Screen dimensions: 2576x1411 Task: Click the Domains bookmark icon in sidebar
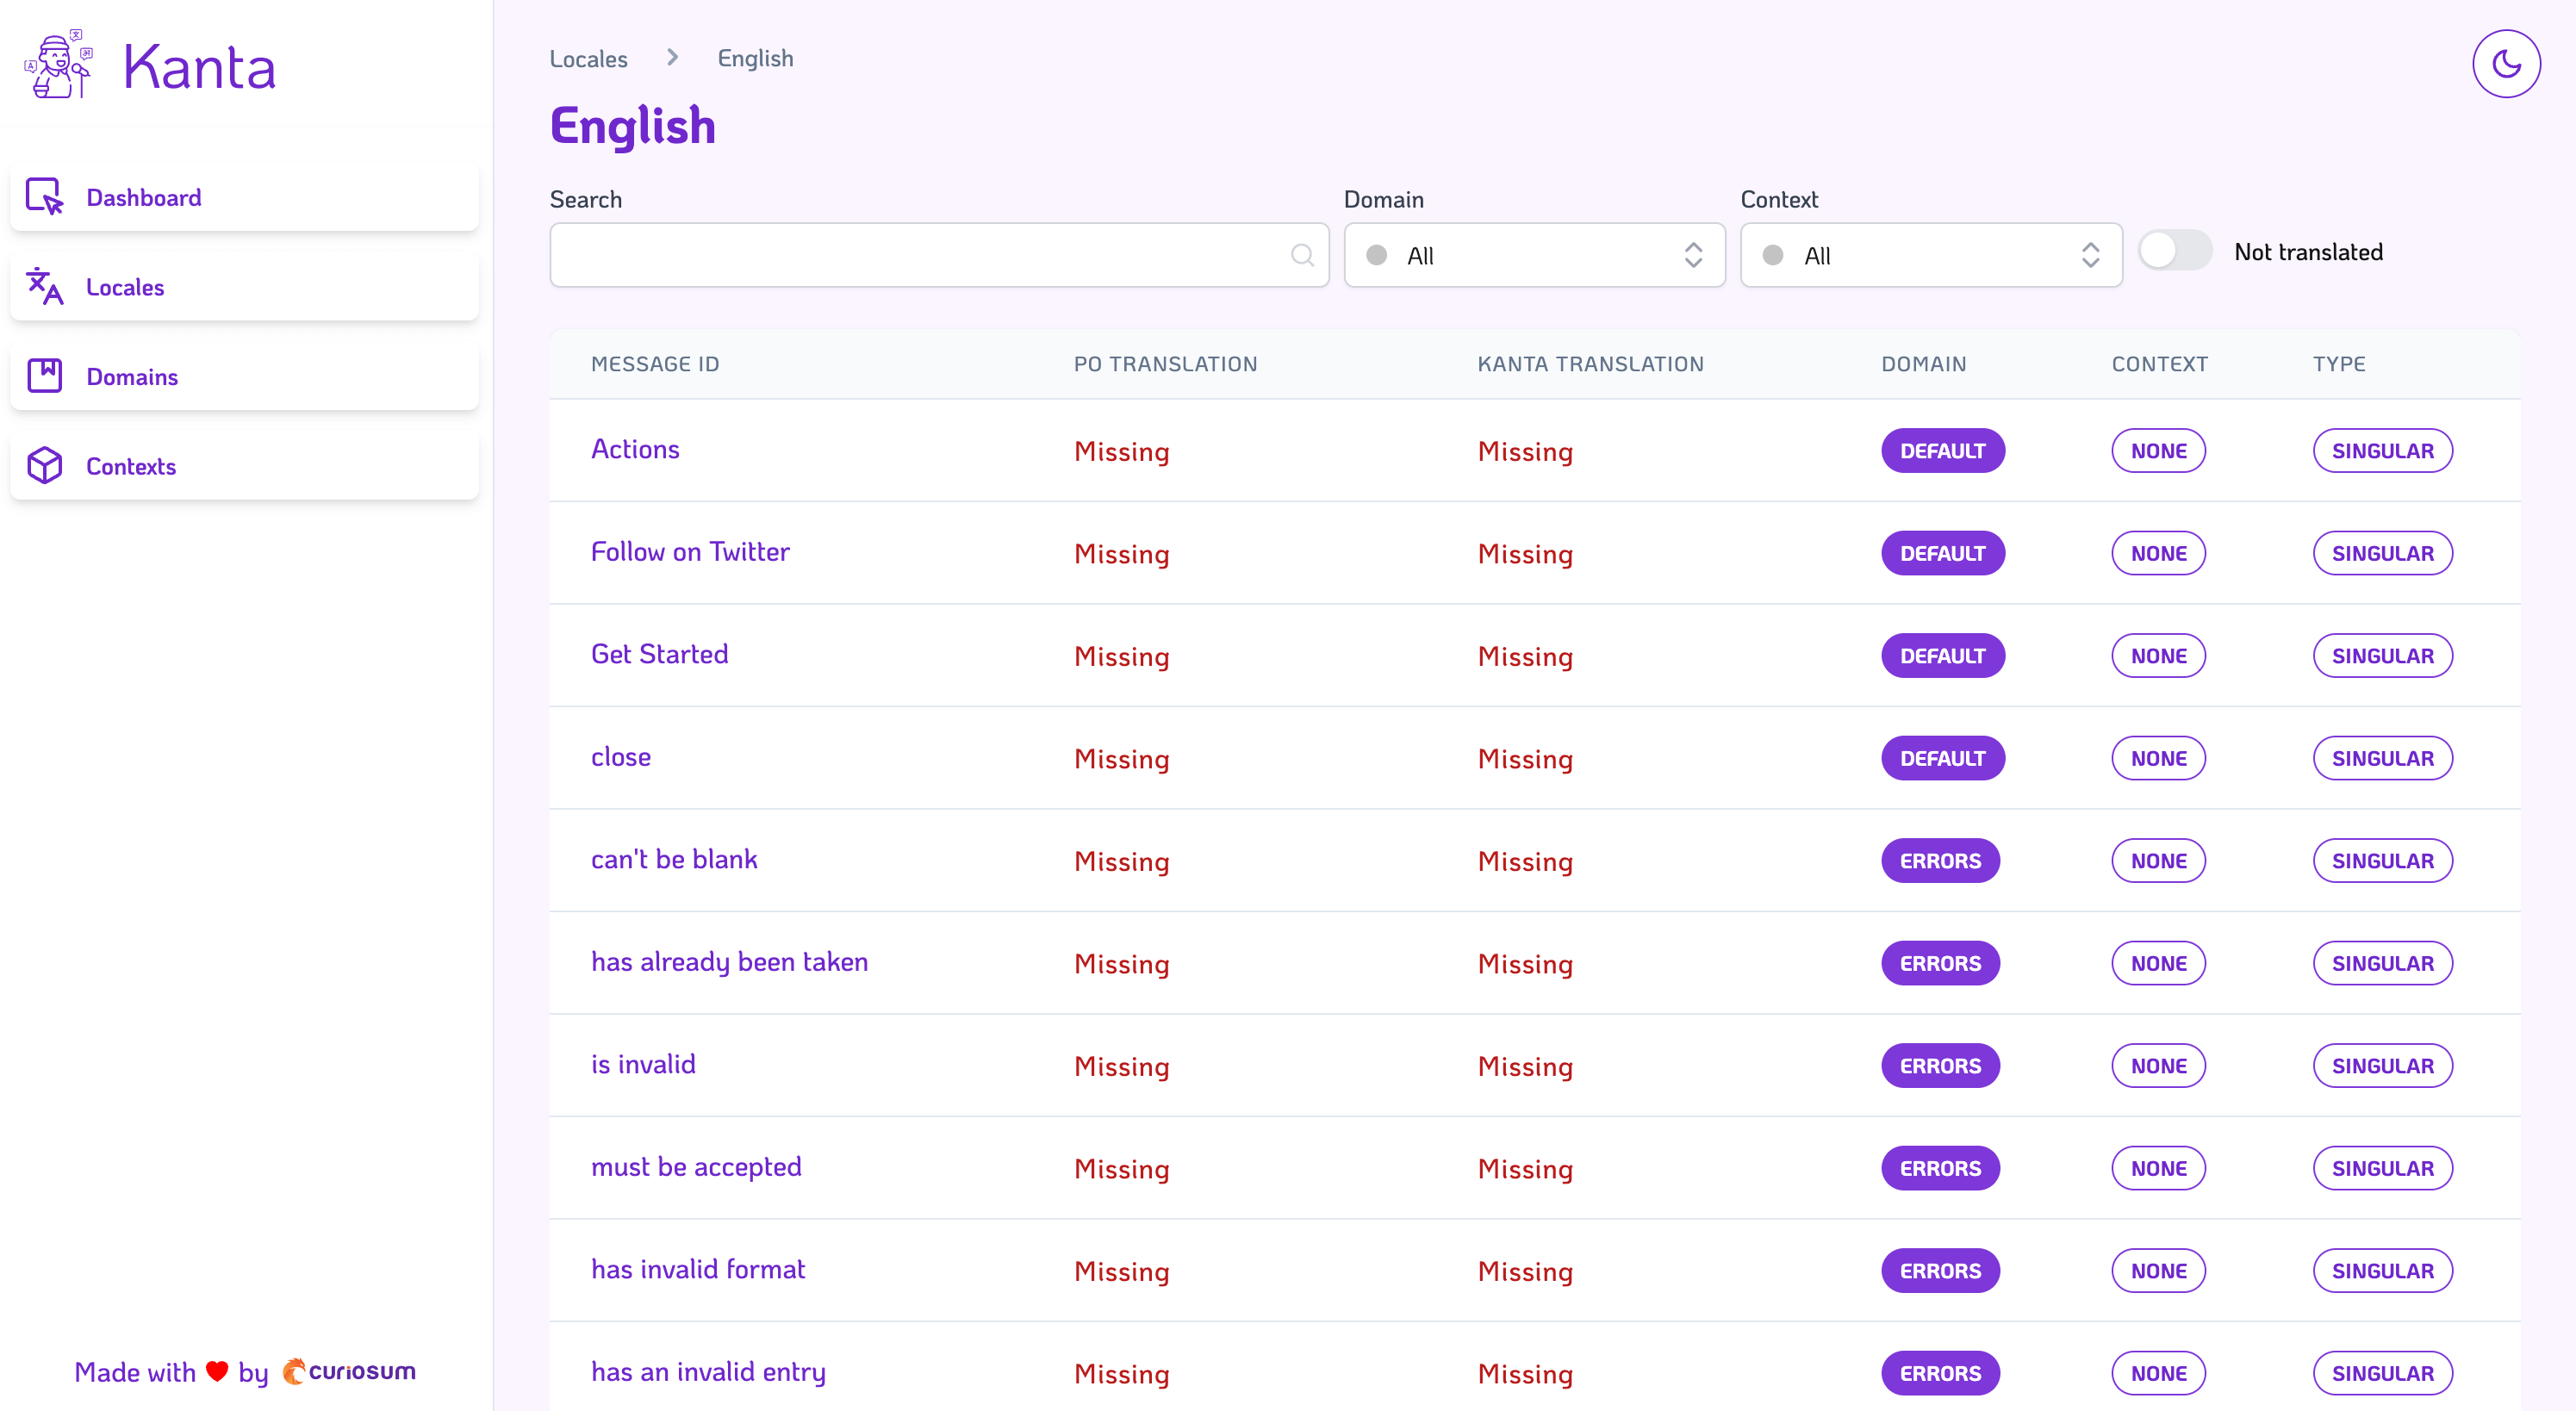coord(45,376)
